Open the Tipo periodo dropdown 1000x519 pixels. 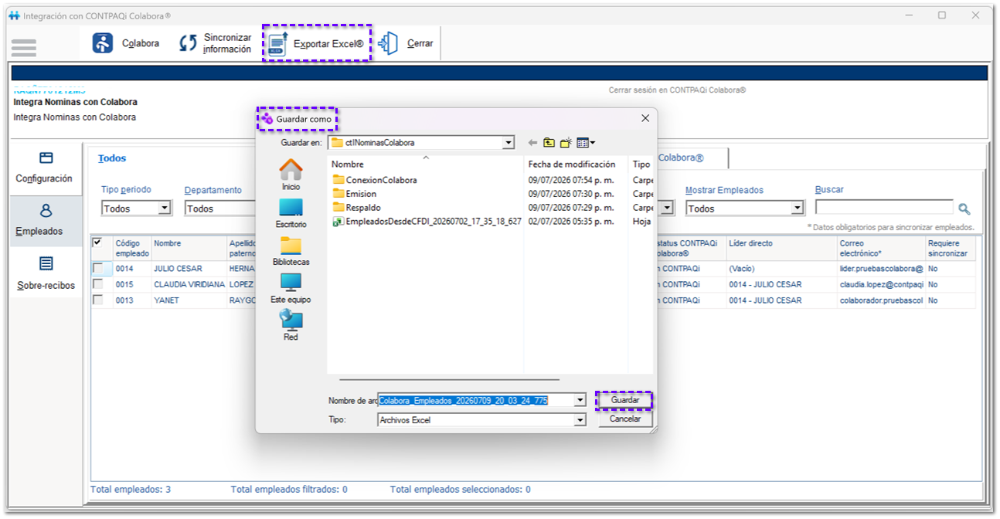164,209
